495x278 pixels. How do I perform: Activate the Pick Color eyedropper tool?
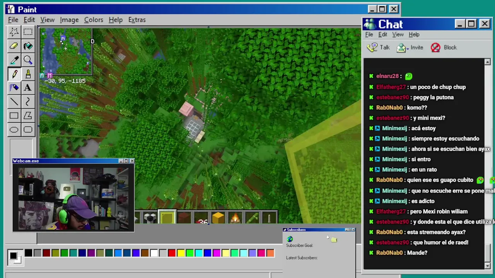pos(14,60)
